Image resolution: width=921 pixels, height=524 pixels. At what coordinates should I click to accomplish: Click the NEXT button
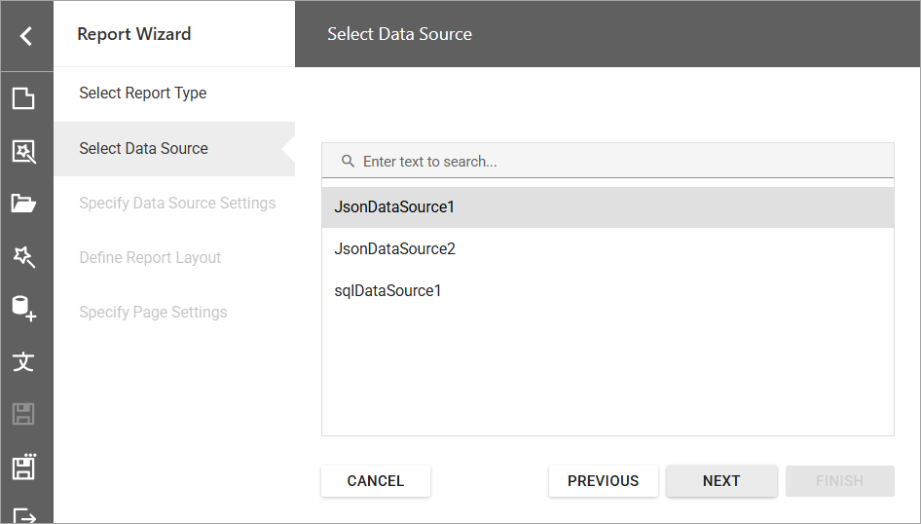[x=721, y=481]
